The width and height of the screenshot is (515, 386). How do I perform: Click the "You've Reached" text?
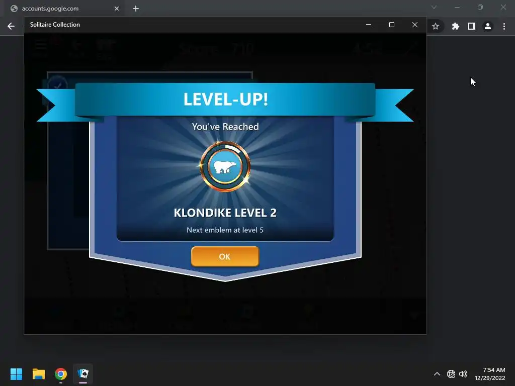click(x=225, y=127)
